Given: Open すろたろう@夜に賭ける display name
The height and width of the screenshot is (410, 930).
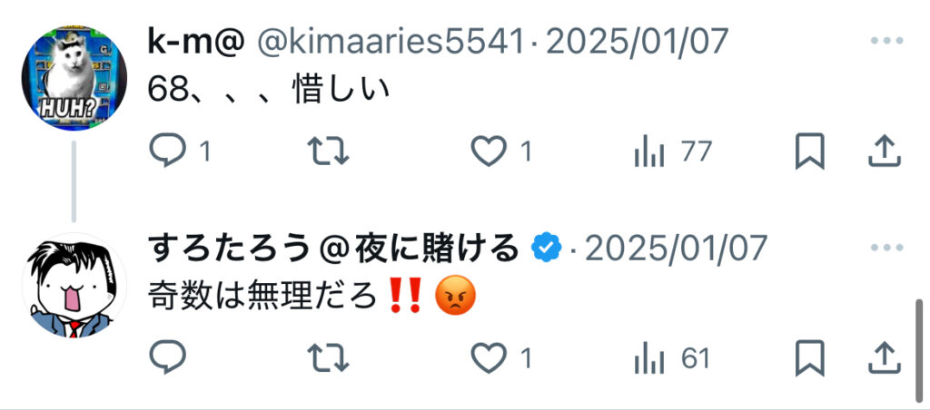Looking at the screenshot, I should point(333,248).
